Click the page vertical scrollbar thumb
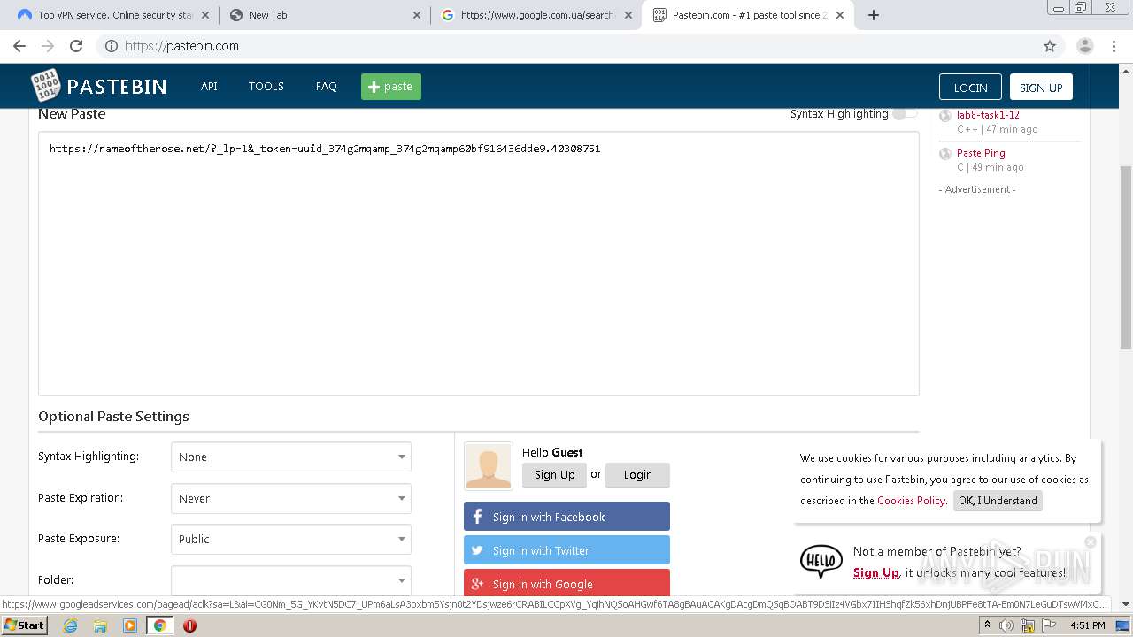Viewport: 1133px width, 637px height. (1126, 257)
